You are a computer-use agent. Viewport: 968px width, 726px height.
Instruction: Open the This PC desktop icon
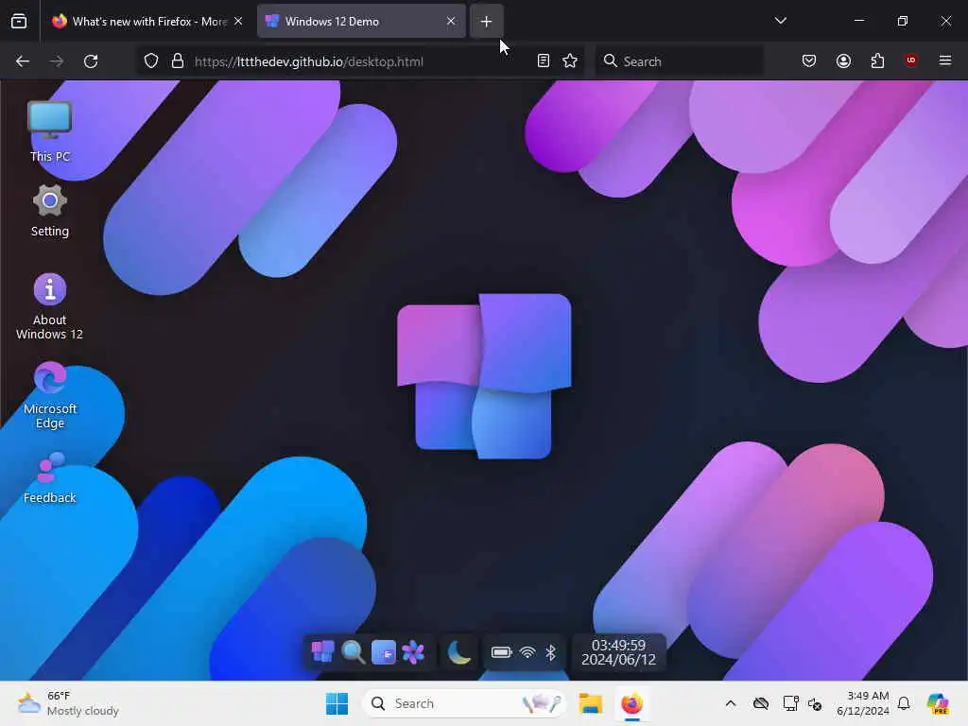50,130
